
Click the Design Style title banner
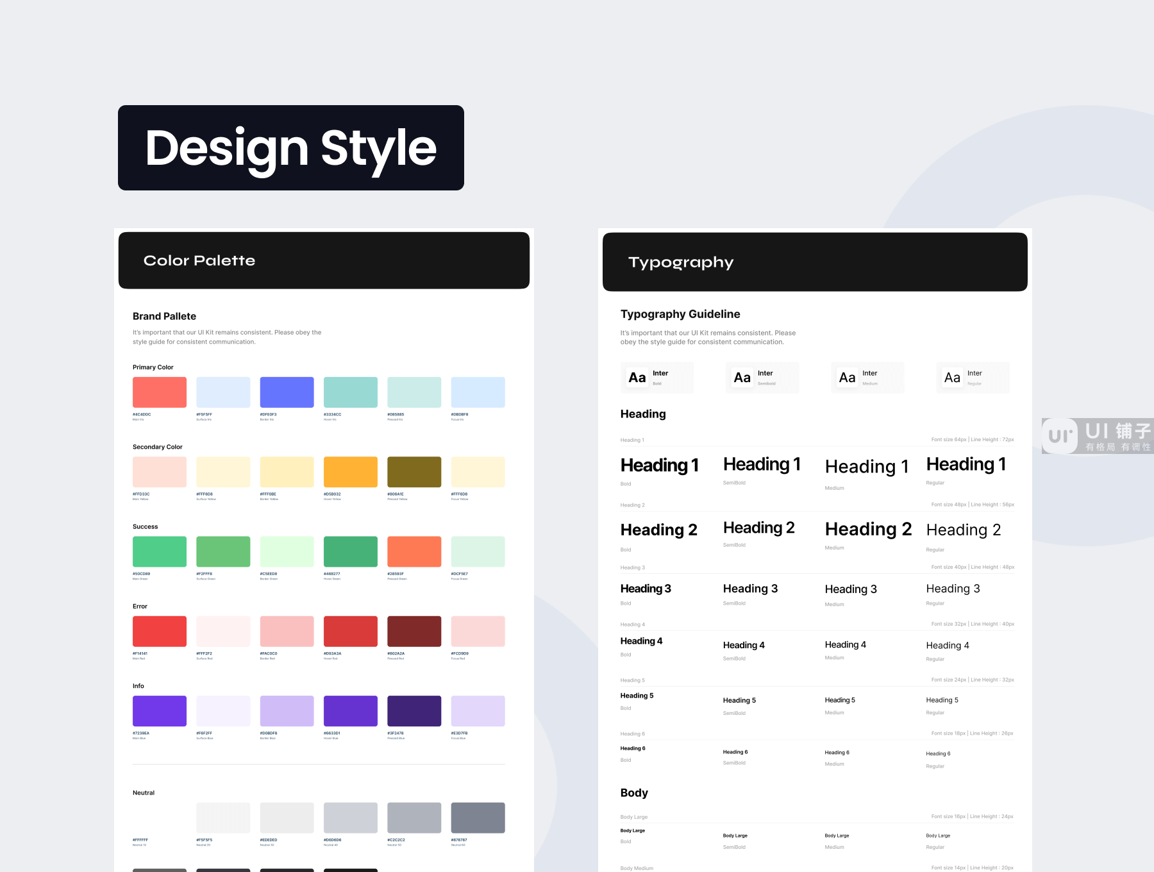click(x=291, y=148)
